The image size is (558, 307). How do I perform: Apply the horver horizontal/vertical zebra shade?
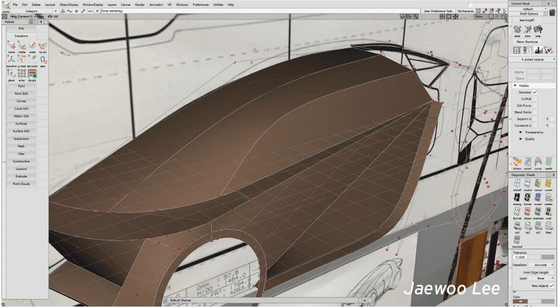[x=527, y=198]
